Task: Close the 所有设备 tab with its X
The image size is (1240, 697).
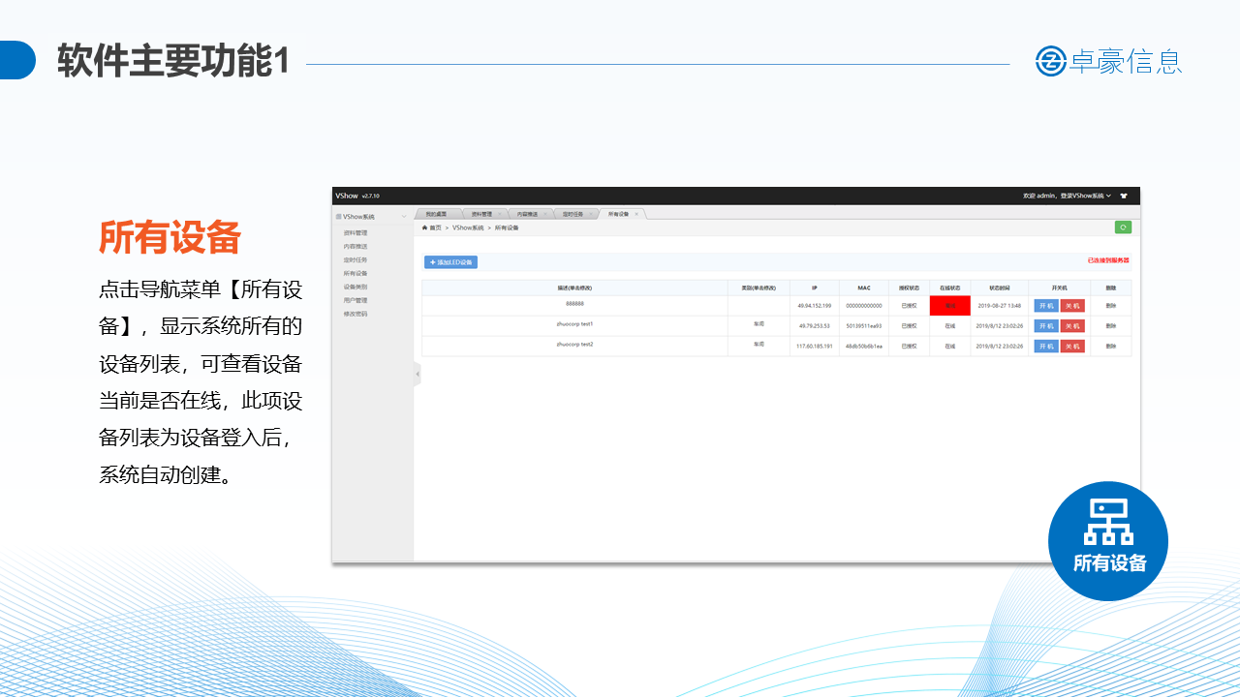Action: pos(636,214)
